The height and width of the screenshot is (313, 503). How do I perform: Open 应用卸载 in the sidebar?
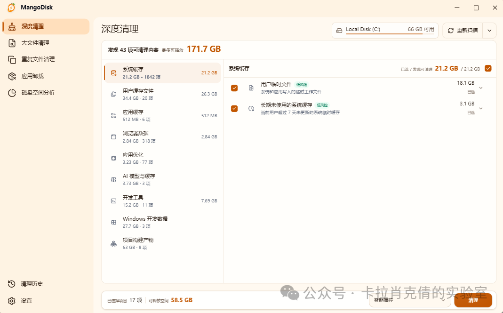pyautogui.click(x=46, y=76)
